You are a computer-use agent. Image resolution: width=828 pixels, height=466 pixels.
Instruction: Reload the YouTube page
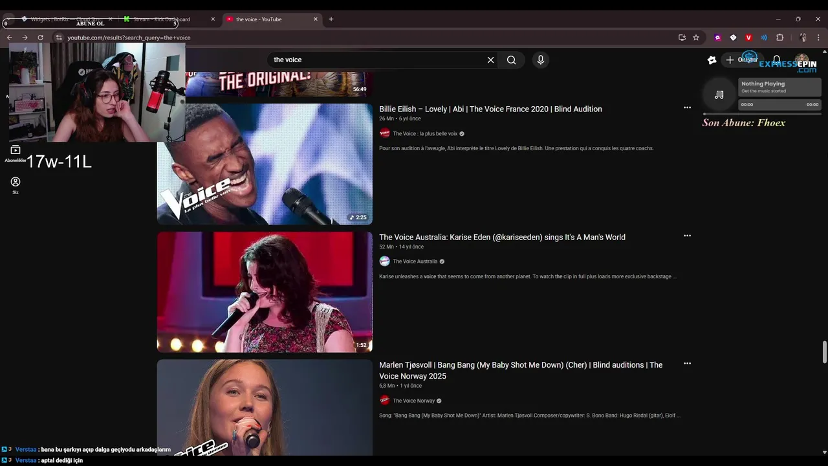[x=40, y=38]
